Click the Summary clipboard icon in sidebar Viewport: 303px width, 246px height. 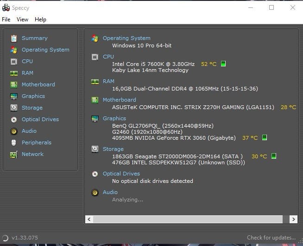pyautogui.click(x=14, y=38)
